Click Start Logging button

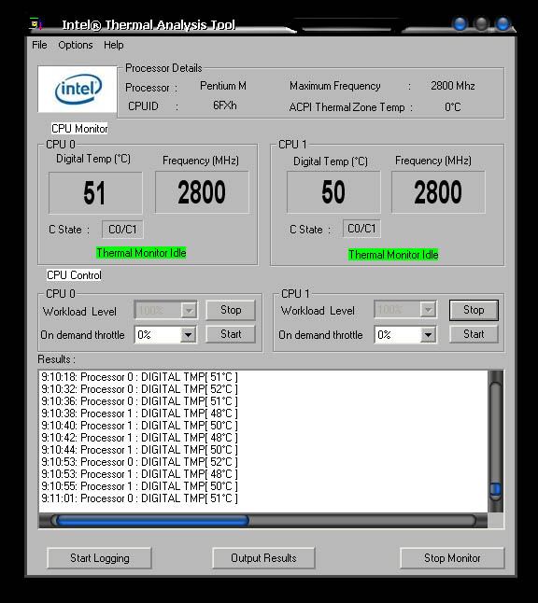pos(99,558)
